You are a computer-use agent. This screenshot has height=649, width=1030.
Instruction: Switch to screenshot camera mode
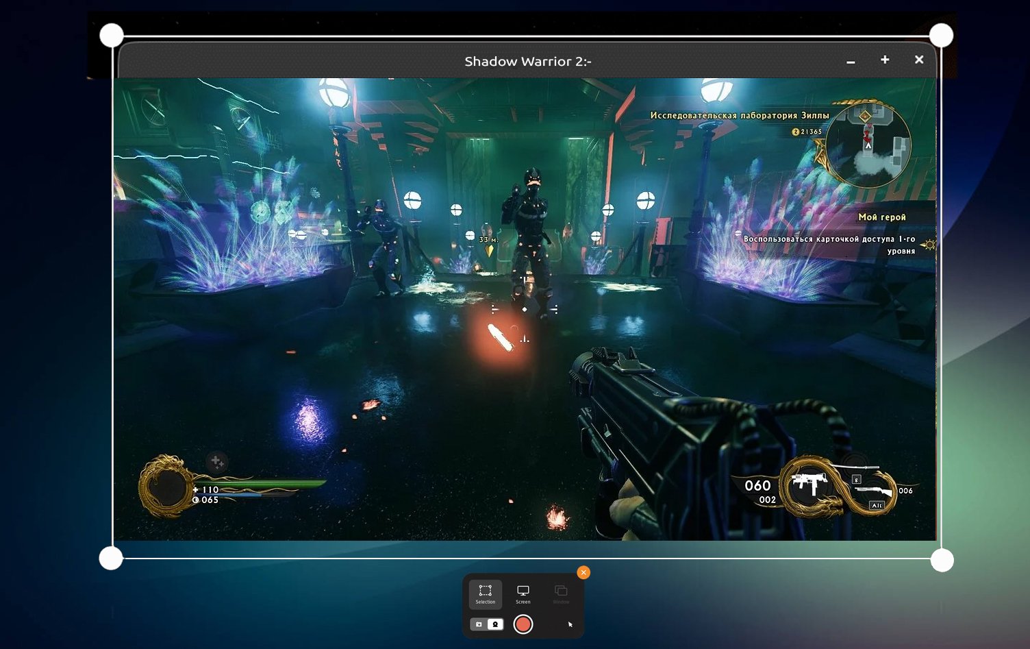479,624
